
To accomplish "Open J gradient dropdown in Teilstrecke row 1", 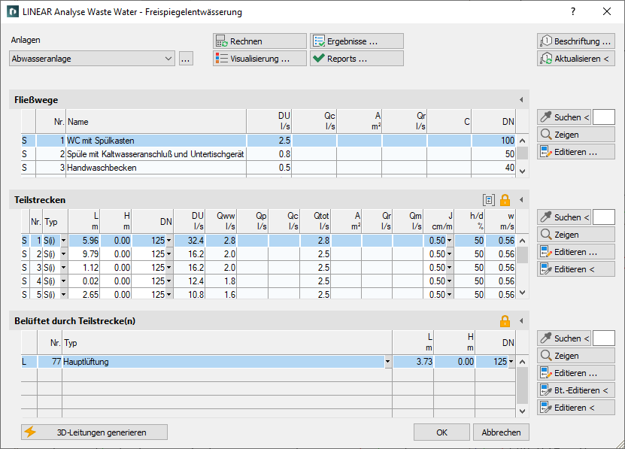I will 450,241.
